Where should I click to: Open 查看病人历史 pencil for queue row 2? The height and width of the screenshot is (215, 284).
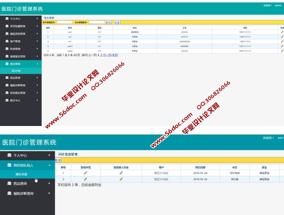(x=121, y=179)
